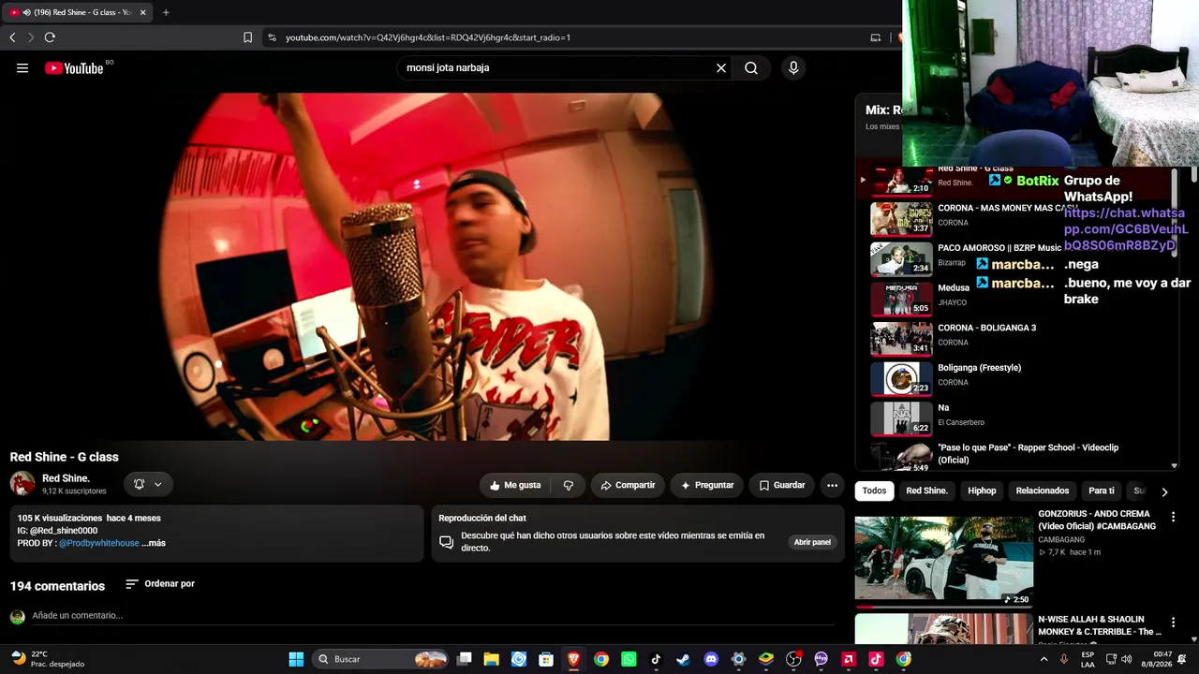Select the Para ti filter chip
The height and width of the screenshot is (674, 1199).
(x=1102, y=491)
